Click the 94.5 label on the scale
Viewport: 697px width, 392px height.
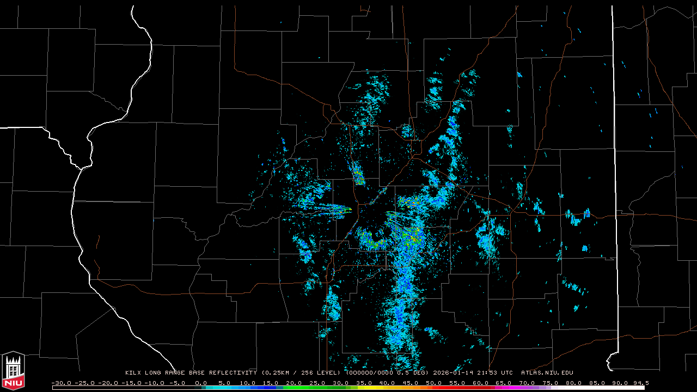[x=639, y=383]
